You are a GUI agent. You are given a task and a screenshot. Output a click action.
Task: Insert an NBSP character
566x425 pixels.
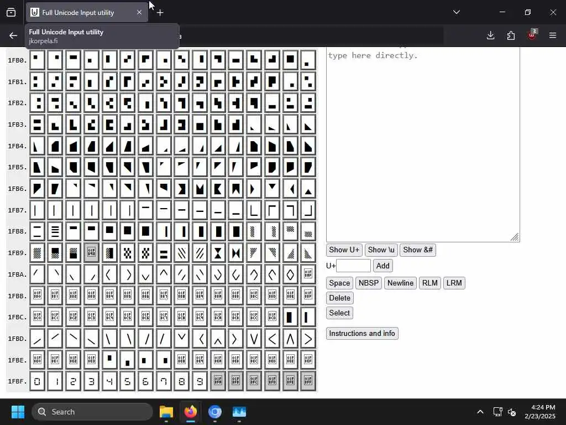(368, 283)
